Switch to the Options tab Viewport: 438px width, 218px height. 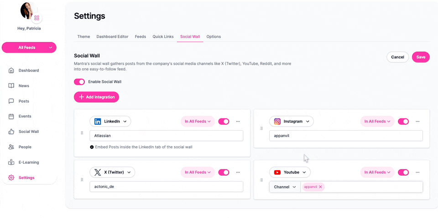pyautogui.click(x=214, y=36)
